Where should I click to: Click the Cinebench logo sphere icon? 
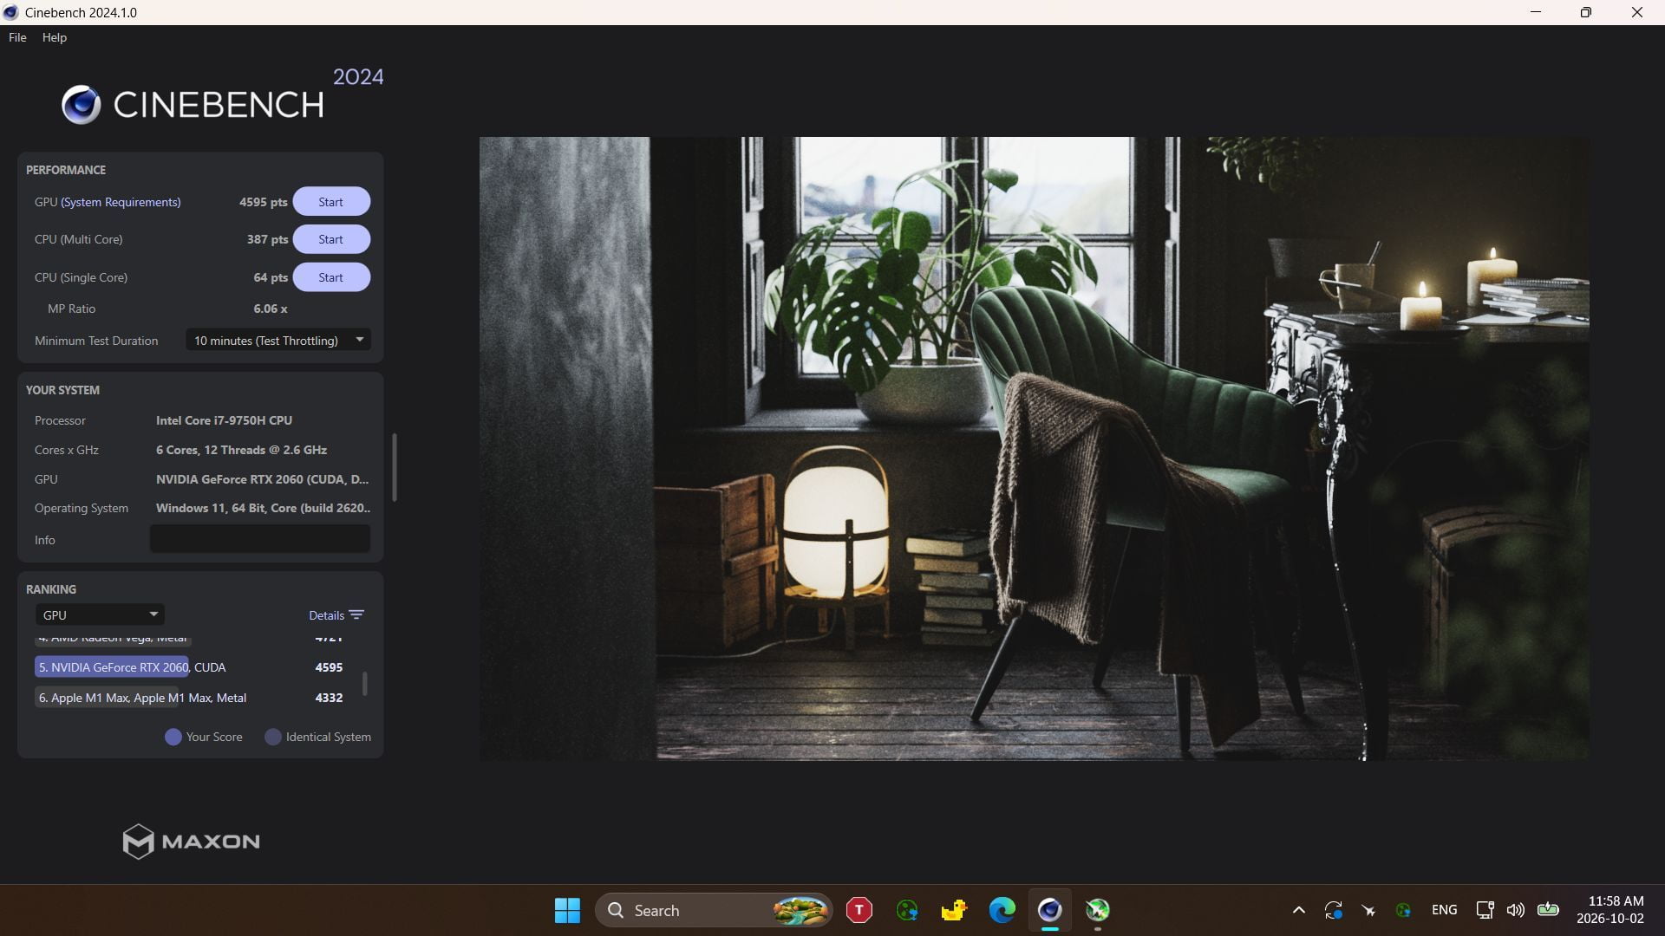(82, 105)
